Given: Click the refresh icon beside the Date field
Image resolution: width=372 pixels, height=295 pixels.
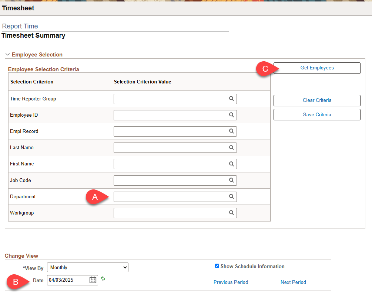Looking at the screenshot, I should click(103, 279).
